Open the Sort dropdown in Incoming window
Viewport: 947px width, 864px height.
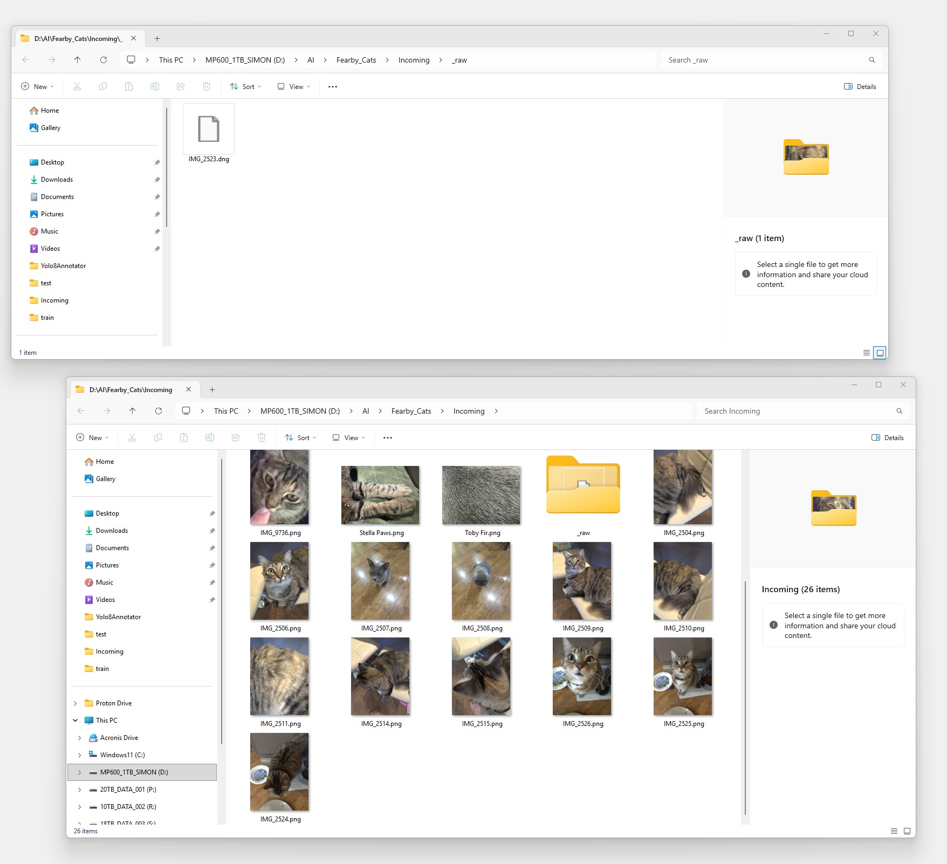[300, 437]
